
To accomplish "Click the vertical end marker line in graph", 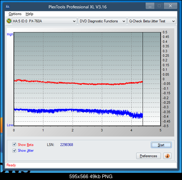I will click(x=143, y=79).
